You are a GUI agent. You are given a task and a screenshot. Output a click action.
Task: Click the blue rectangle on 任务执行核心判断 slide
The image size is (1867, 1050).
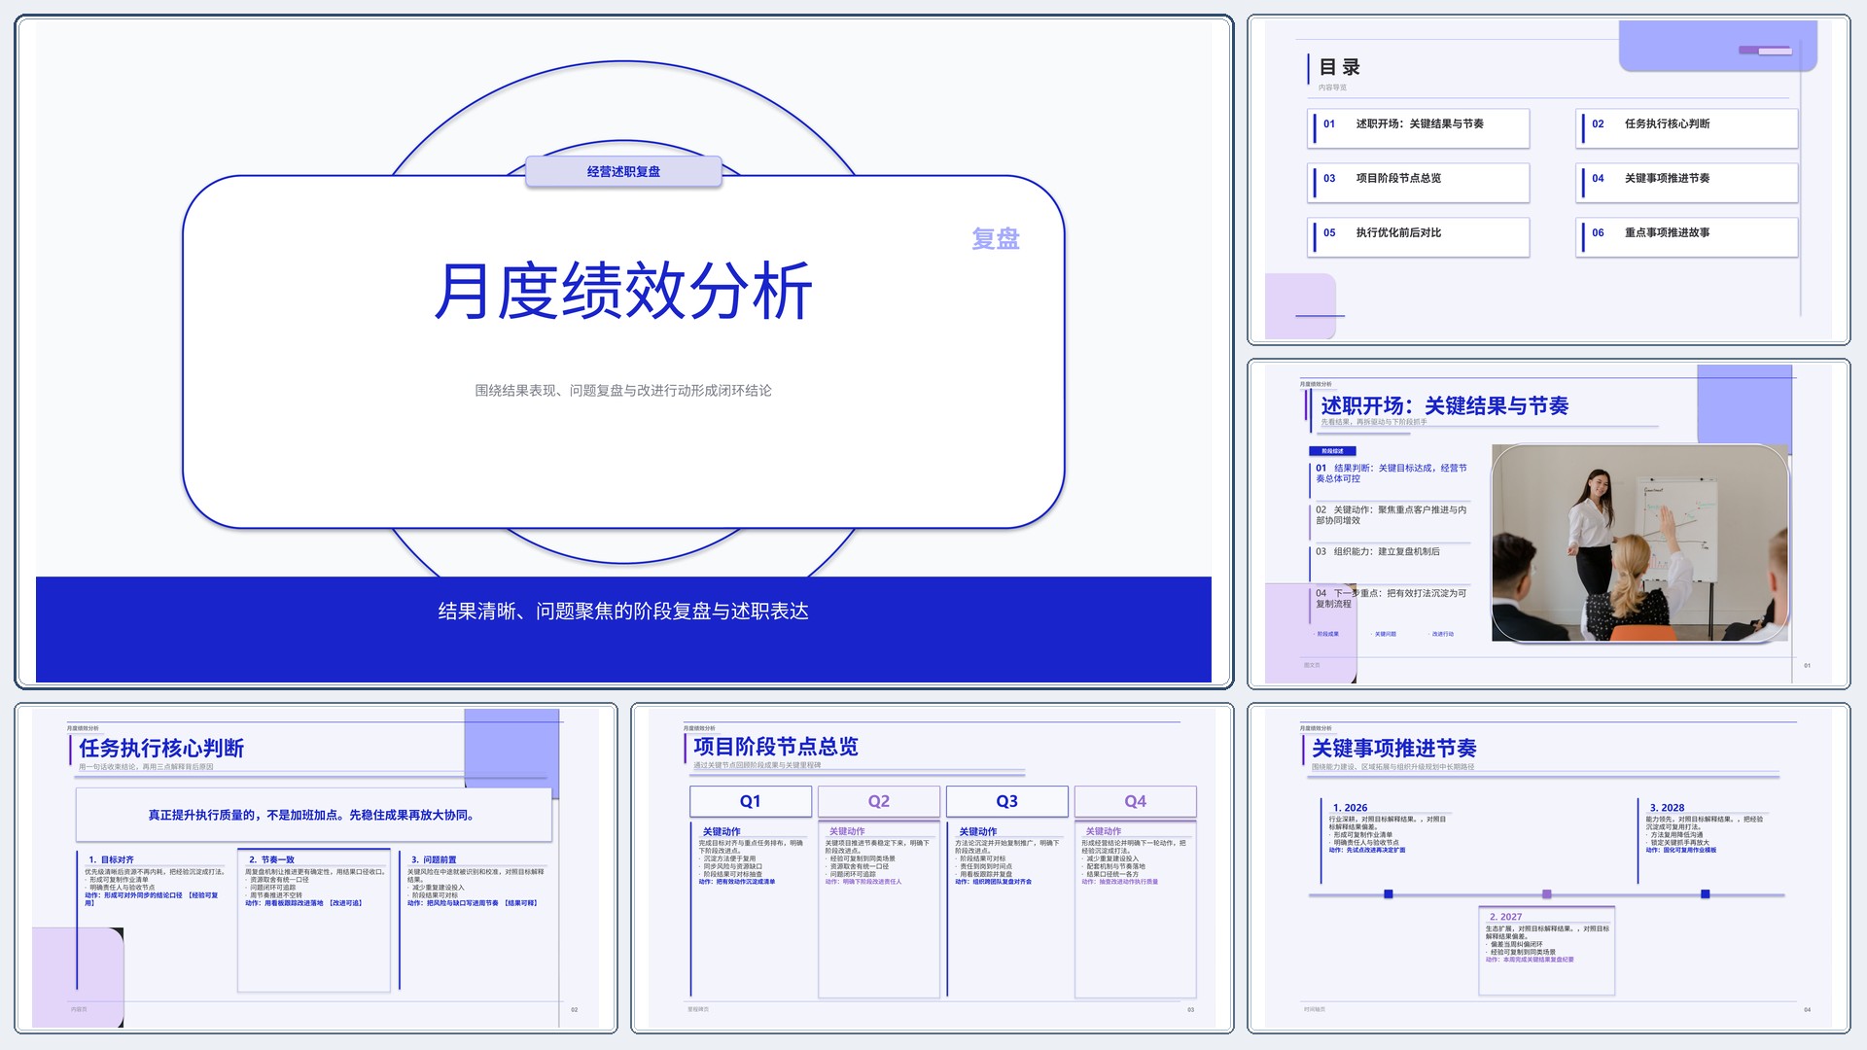click(x=511, y=749)
